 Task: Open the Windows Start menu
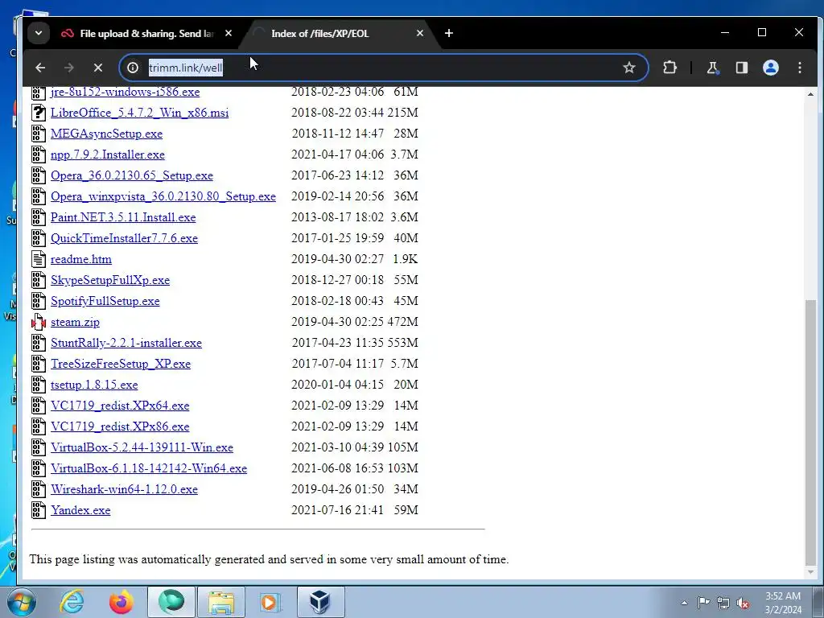[21, 602]
